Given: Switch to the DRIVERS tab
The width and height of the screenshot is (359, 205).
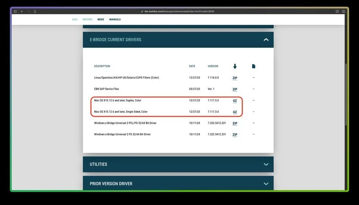Looking at the screenshot, I should pyautogui.click(x=87, y=19).
